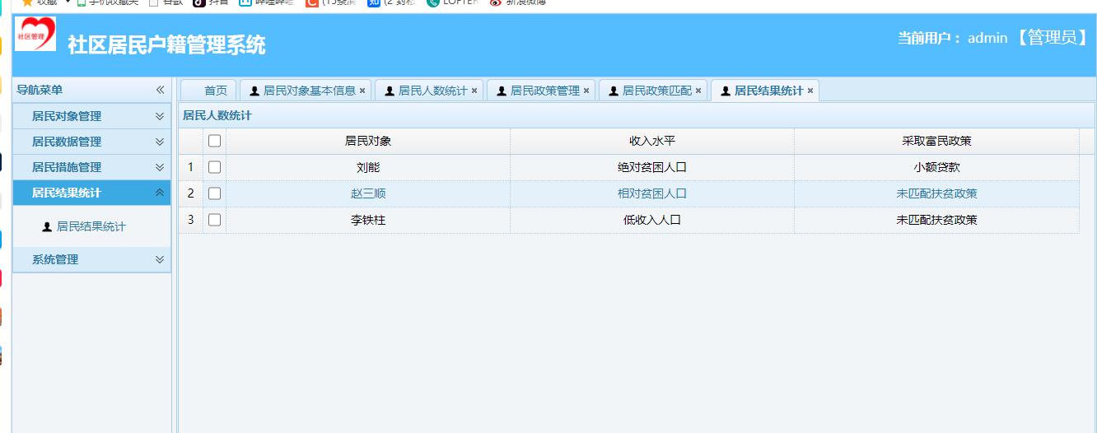
Task: Click user icon on 居民结果统计 tab
Action: [726, 91]
